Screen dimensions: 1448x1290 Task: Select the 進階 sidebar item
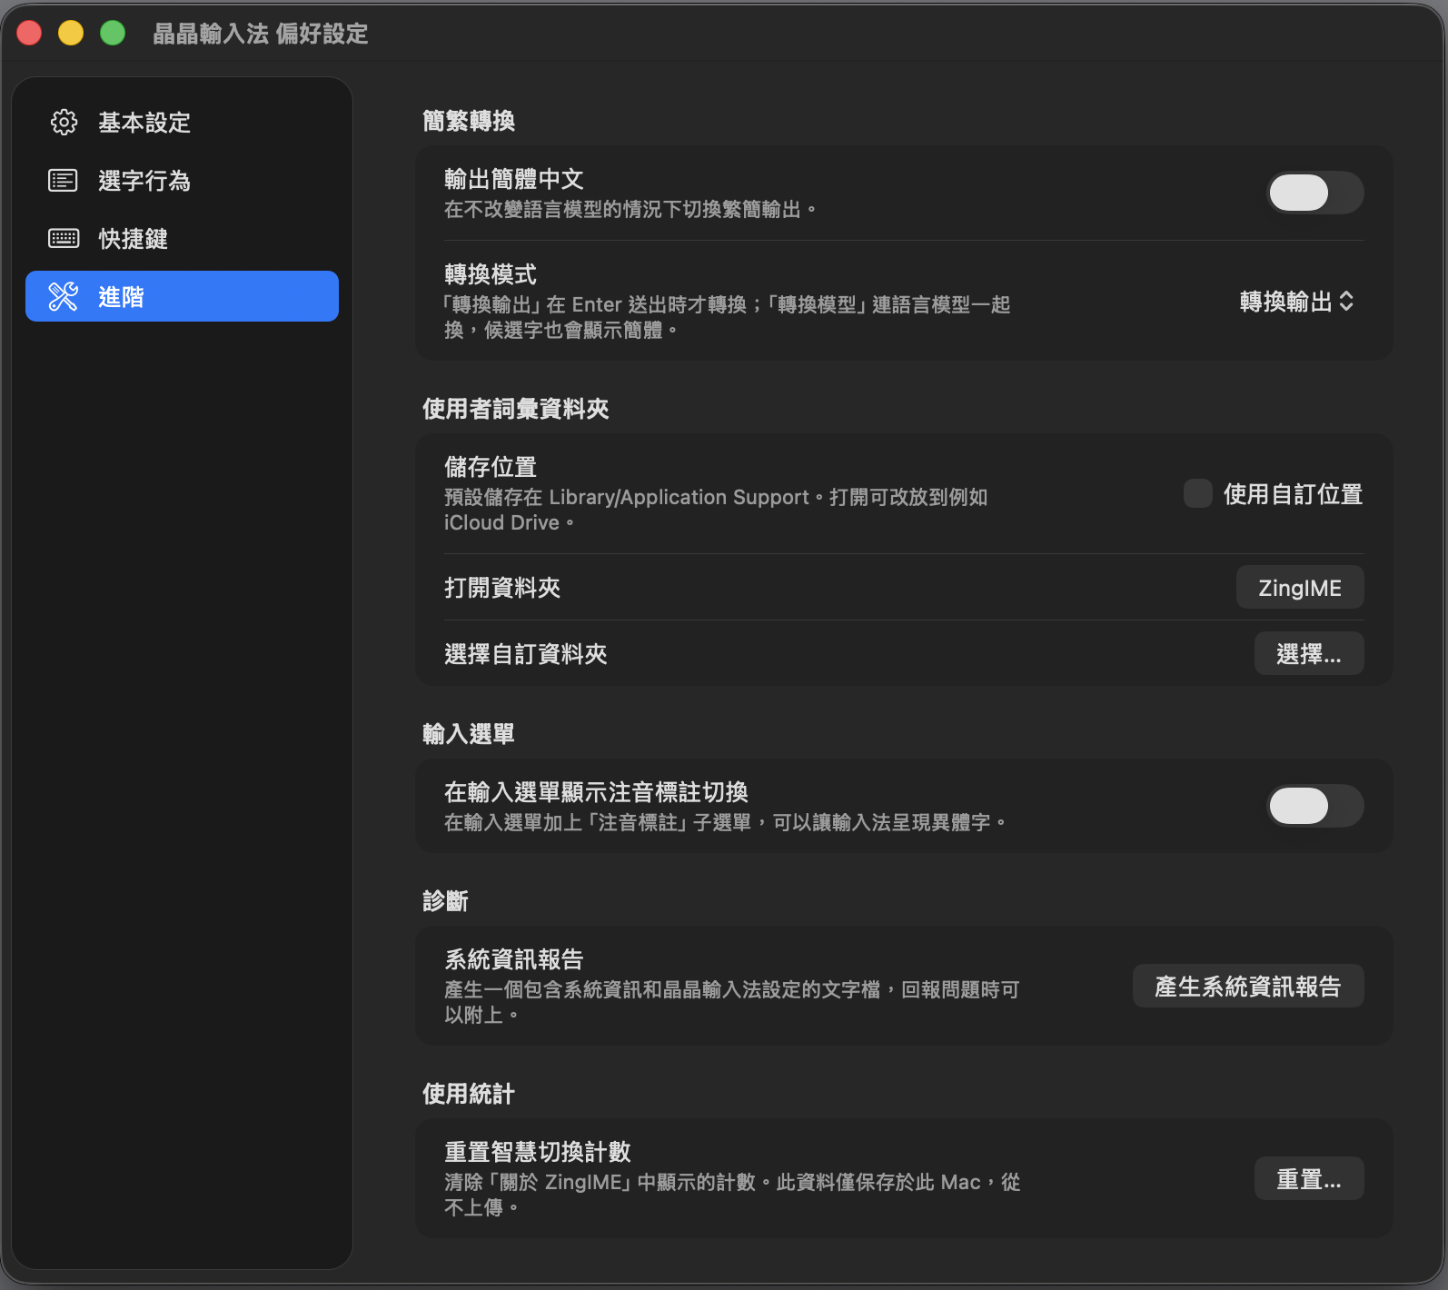coord(182,296)
